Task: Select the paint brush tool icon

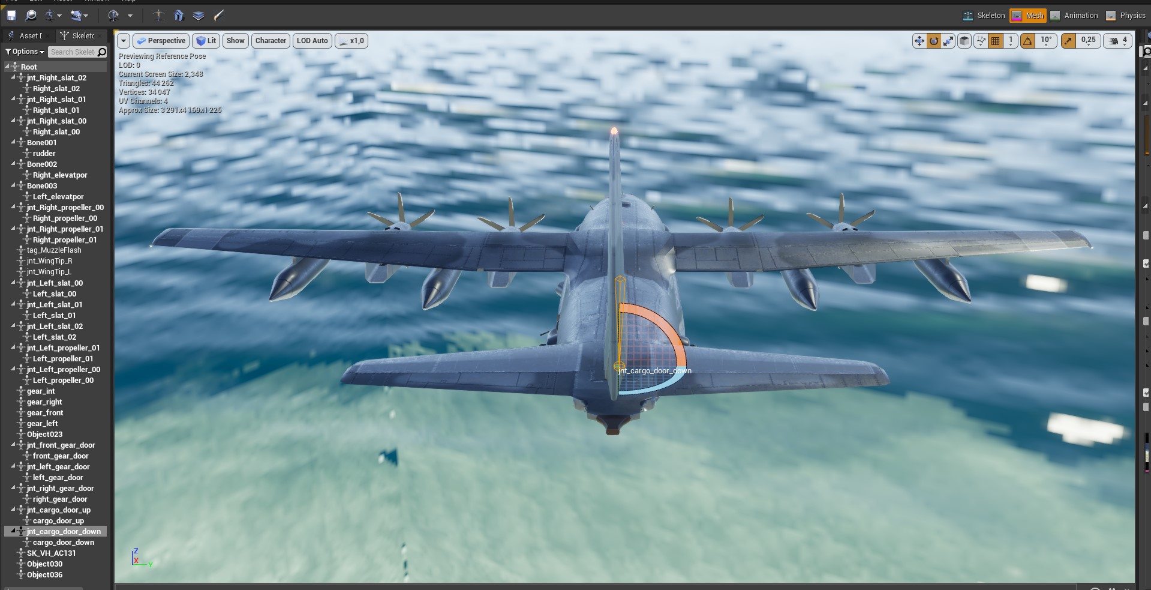Action: 219,16
